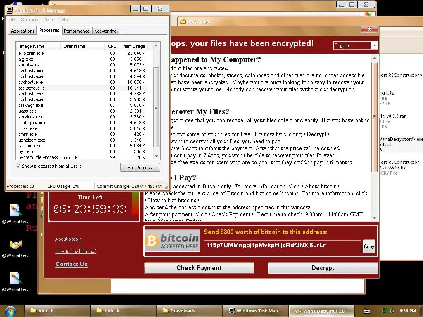
Task: Click the keyboard icon in system tray
Action: coord(367,311)
